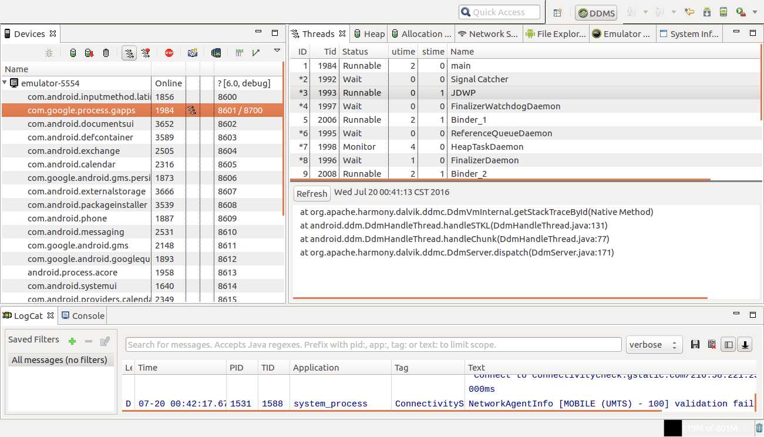764x437 pixels.
Task: Click the Capture system wide trace icon
Action: click(x=239, y=53)
